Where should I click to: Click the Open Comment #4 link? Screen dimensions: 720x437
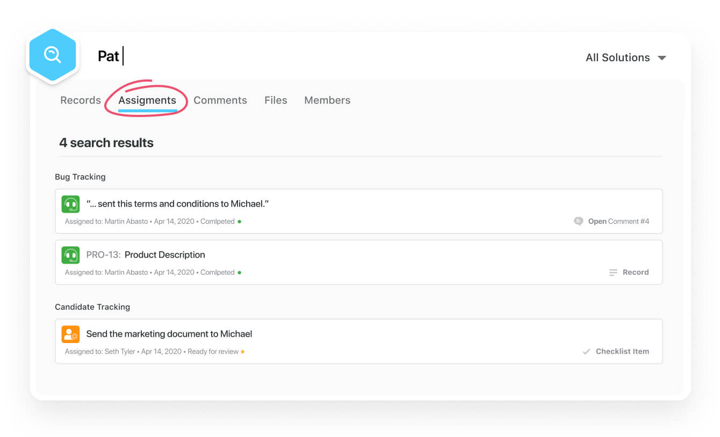point(618,221)
